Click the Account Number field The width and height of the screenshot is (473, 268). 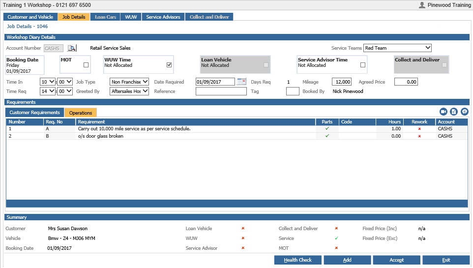click(x=54, y=48)
